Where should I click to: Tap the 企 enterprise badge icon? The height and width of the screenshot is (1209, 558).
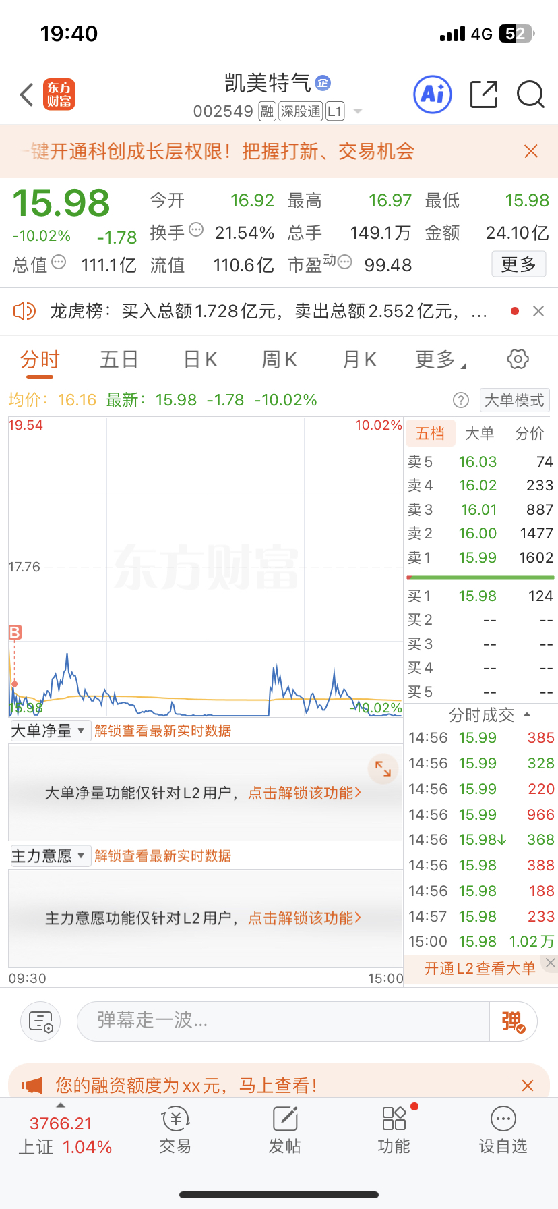[323, 83]
